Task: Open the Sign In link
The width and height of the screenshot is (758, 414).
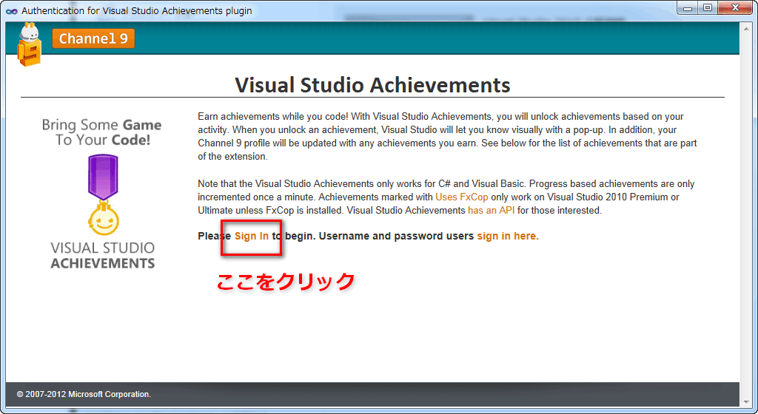Action: coord(252,236)
